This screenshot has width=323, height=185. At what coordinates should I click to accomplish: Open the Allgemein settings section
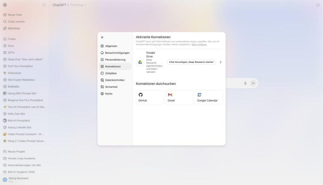click(111, 46)
